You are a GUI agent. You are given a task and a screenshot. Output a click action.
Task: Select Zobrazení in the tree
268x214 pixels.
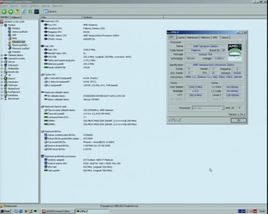pyautogui.click(x=13, y=65)
